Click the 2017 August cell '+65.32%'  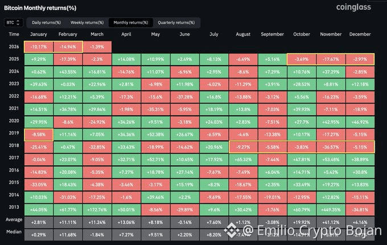tap(243, 160)
